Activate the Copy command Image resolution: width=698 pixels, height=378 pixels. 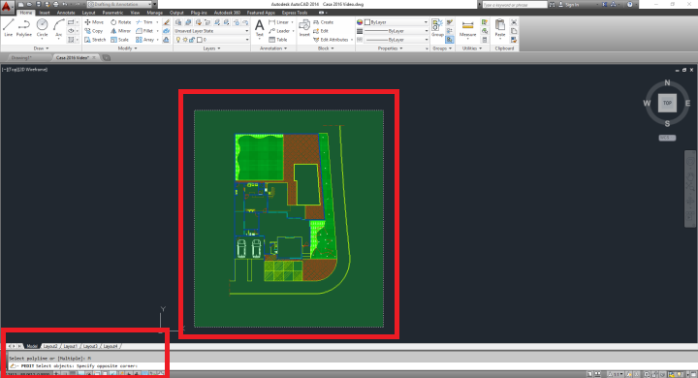click(x=94, y=31)
